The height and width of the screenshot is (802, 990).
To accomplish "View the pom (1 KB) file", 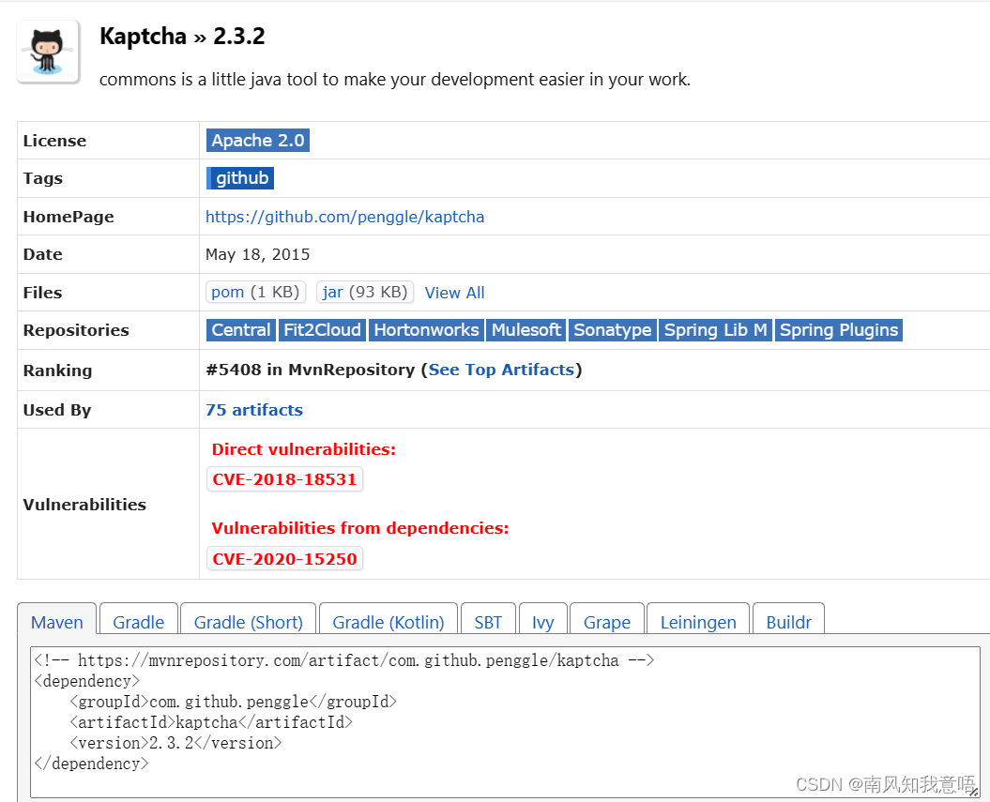I will [255, 292].
